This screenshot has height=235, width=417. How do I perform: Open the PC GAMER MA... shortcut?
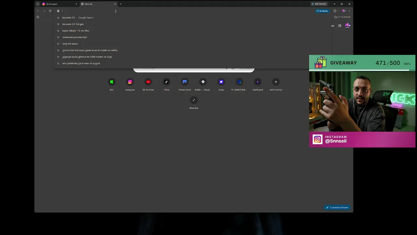pyautogui.click(x=239, y=84)
